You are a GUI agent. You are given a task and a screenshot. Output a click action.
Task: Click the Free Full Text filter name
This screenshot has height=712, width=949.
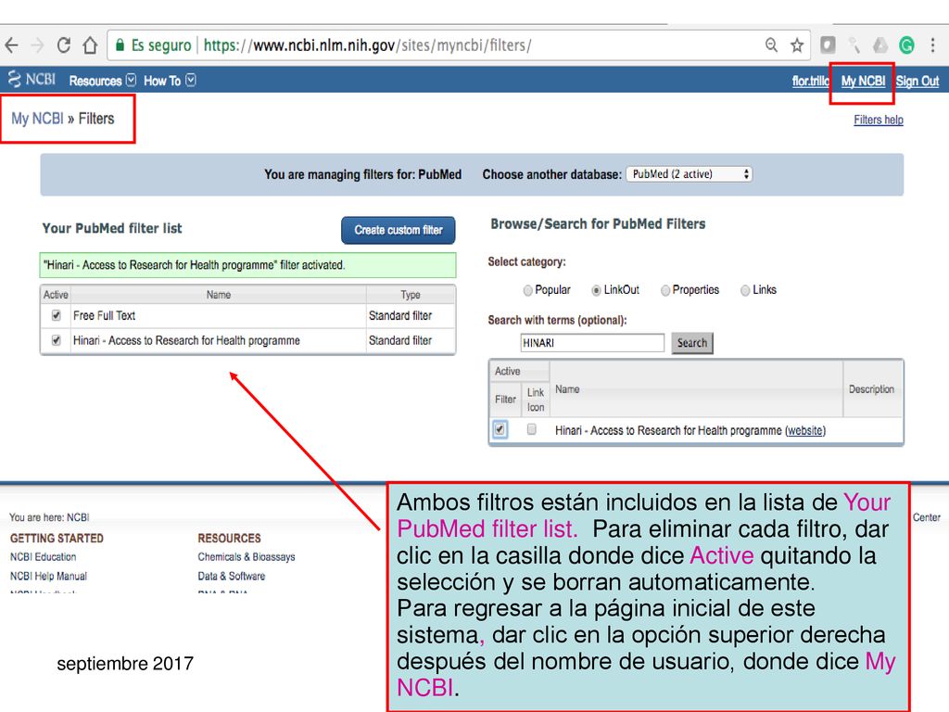tap(104, 315)
